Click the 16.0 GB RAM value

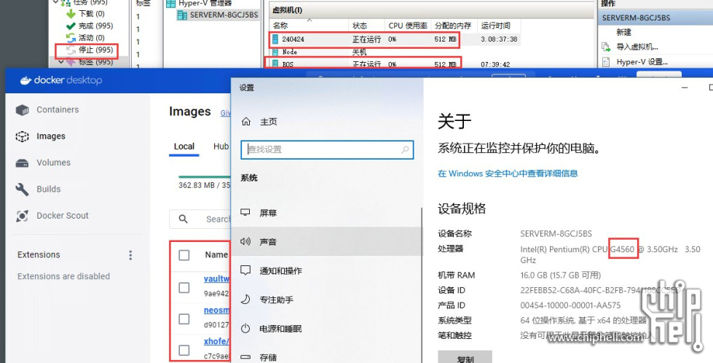560,276
